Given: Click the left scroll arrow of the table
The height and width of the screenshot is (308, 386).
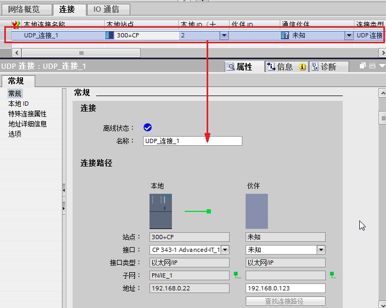Looking at the screenshot, I should pyautogui.click(x=17, y=53).
